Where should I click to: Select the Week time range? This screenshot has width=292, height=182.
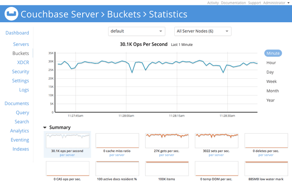[x=271, y=81]
